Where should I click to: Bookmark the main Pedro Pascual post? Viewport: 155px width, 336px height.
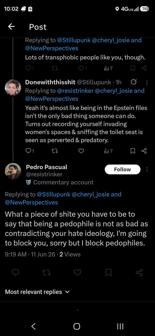tap(109, 272)
